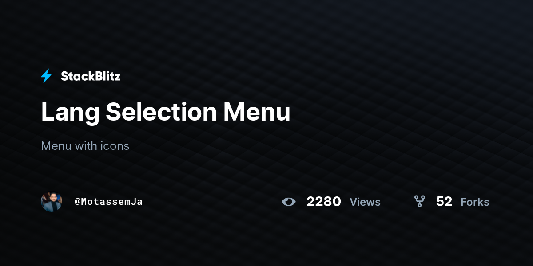Screen dimensions: 533x266
Task: Select the Lang Selection Menu title
Action: coord(166,112)
